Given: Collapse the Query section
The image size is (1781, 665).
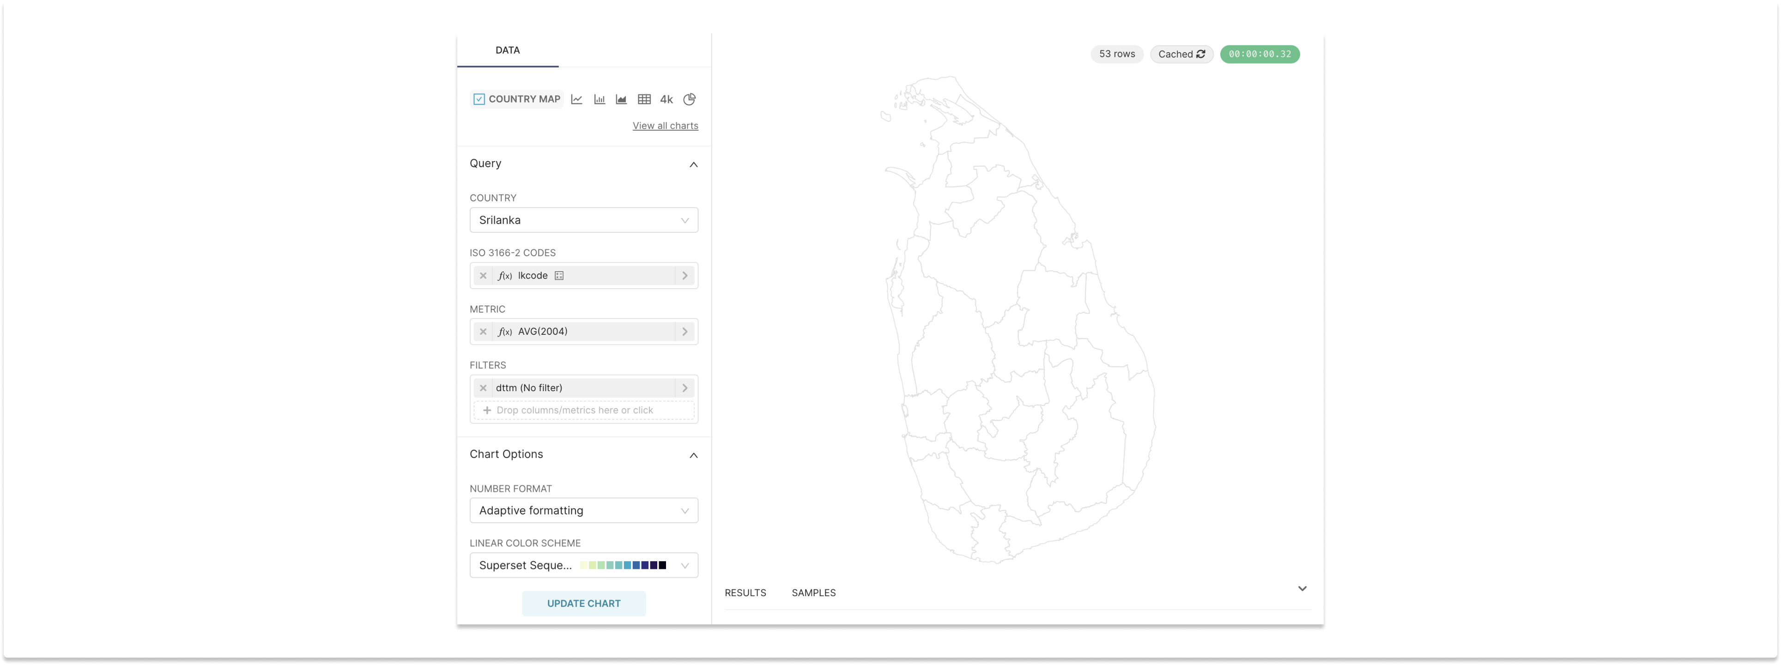Looking at the screenshot, I should point(693,164).
